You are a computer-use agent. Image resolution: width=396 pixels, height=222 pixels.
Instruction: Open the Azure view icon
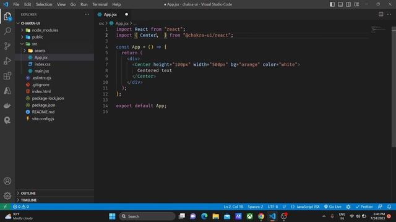[7, 91]
